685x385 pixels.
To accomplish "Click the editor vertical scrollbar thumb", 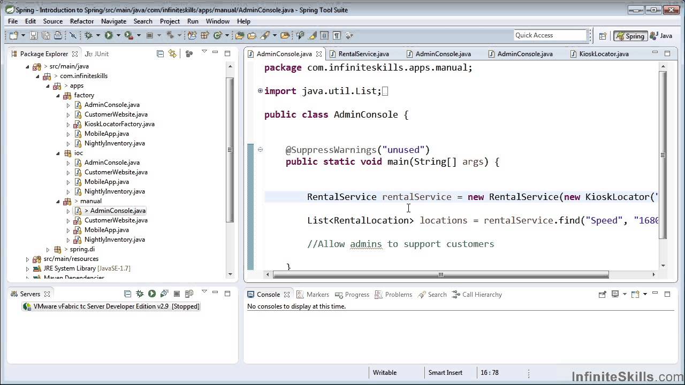I will click(x=663, y=155).
